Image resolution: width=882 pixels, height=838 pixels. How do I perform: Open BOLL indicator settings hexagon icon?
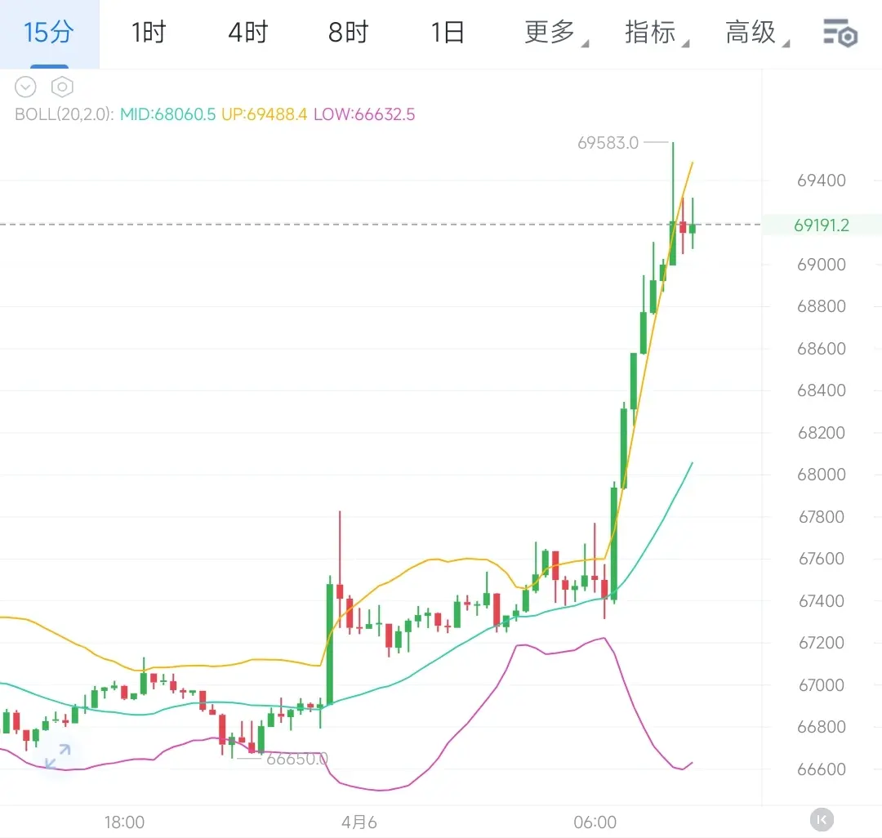[x=62, y=87]
